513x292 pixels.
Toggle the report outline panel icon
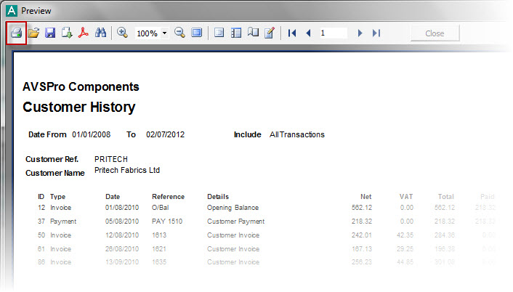pos(219,33)
